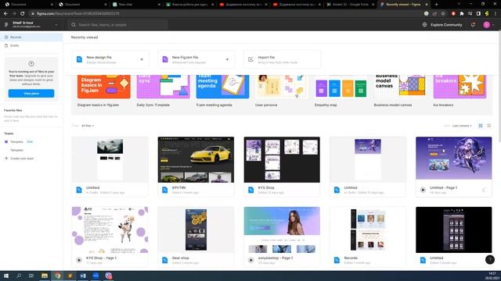Click the browser back arrow
The image size is (501, 281).
coord(5,14)
